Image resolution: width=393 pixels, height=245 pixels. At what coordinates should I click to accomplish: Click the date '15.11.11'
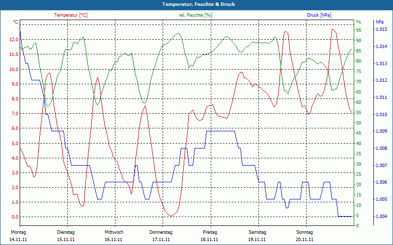coord(66,240)
